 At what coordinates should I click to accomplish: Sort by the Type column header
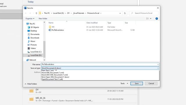(109, 23)
